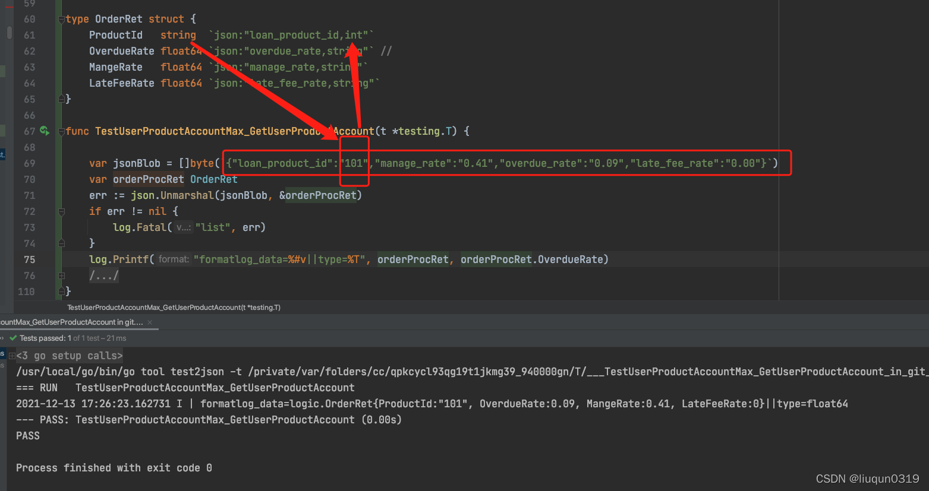This screenshot has width=929, height=491.
Task: Collapse function end fold marker at line 110
Action: [61, 292]
